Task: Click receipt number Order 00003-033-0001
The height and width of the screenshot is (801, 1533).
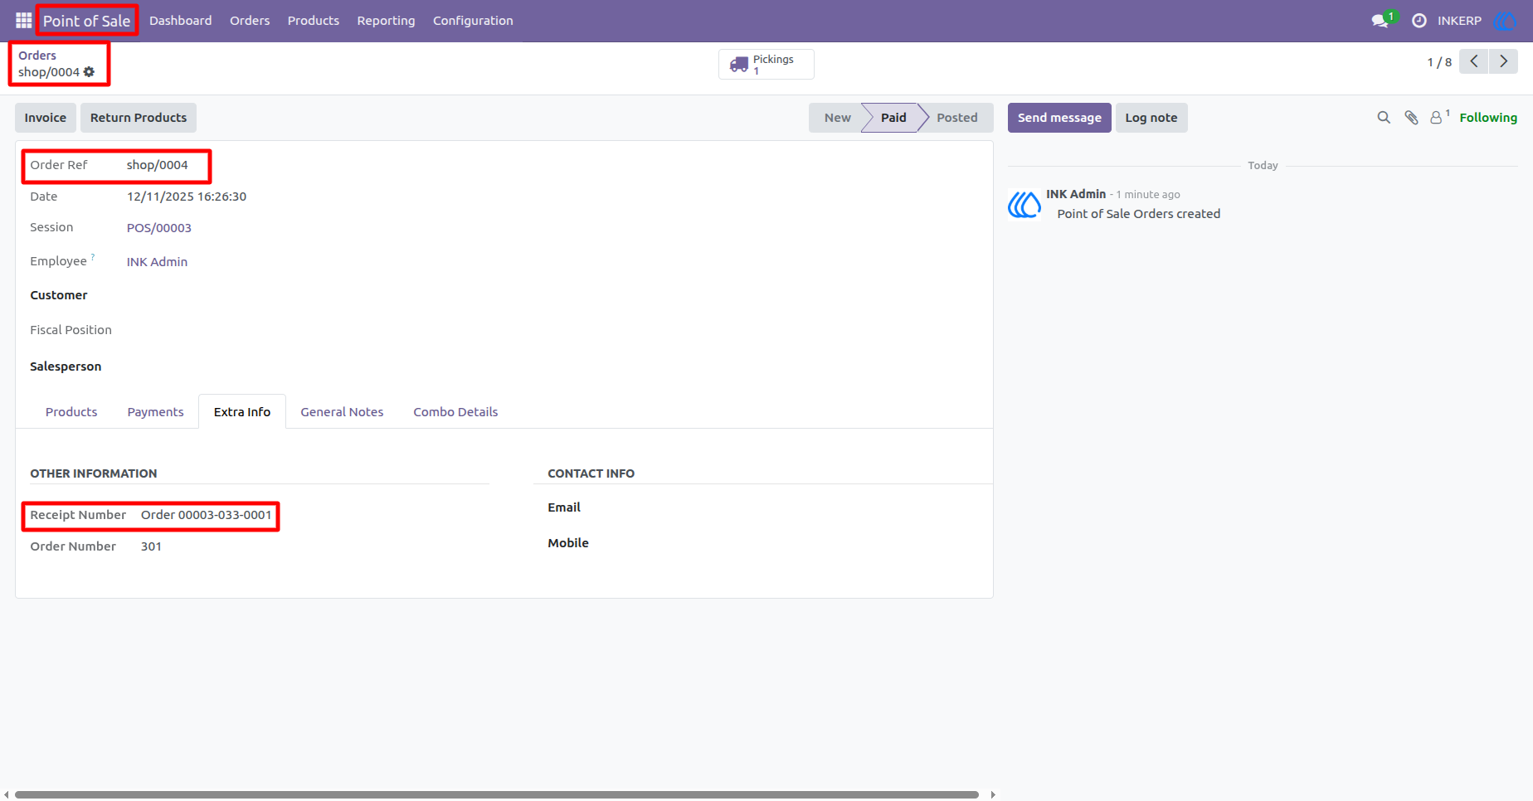Action: coord(207,515)
